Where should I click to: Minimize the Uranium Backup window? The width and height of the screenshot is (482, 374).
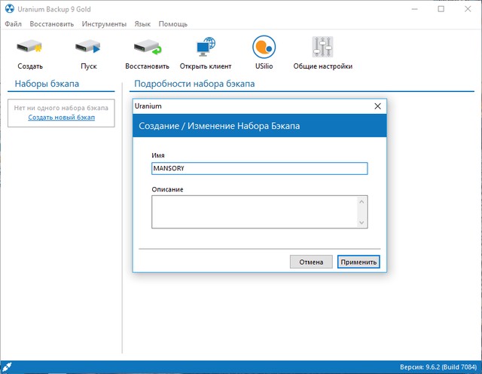pyautogui.click(x=415, y=9)
